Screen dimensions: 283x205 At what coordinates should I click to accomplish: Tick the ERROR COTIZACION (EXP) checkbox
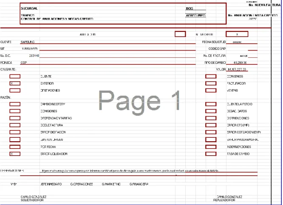pyautogui.click(x=211, y=132)
